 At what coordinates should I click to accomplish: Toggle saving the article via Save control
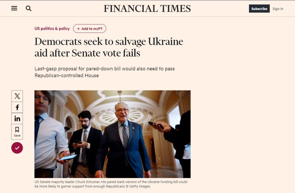click(x=17, y=131)
